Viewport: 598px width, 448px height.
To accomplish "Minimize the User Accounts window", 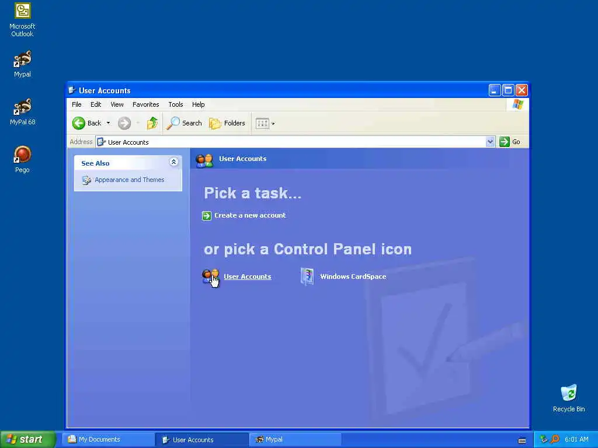I will (494, 90).
